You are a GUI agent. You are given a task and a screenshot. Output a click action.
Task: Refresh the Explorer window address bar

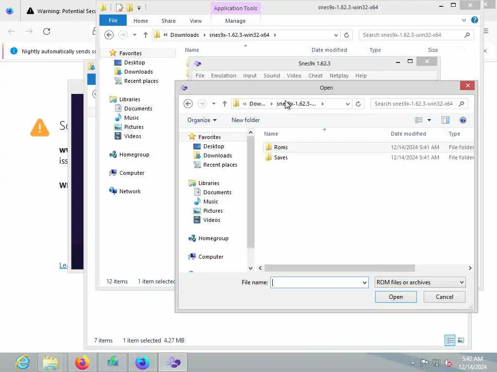click(347, 35)
